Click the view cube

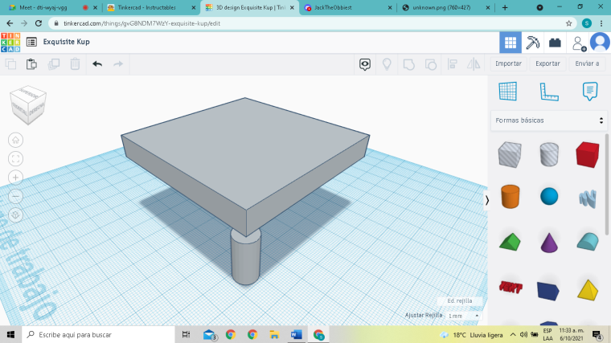(28, 105)
